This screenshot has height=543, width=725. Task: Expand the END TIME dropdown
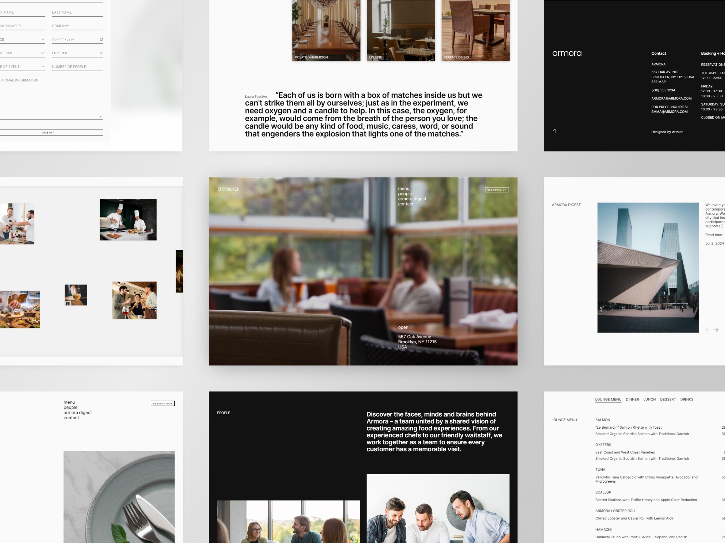click(101, 52)
